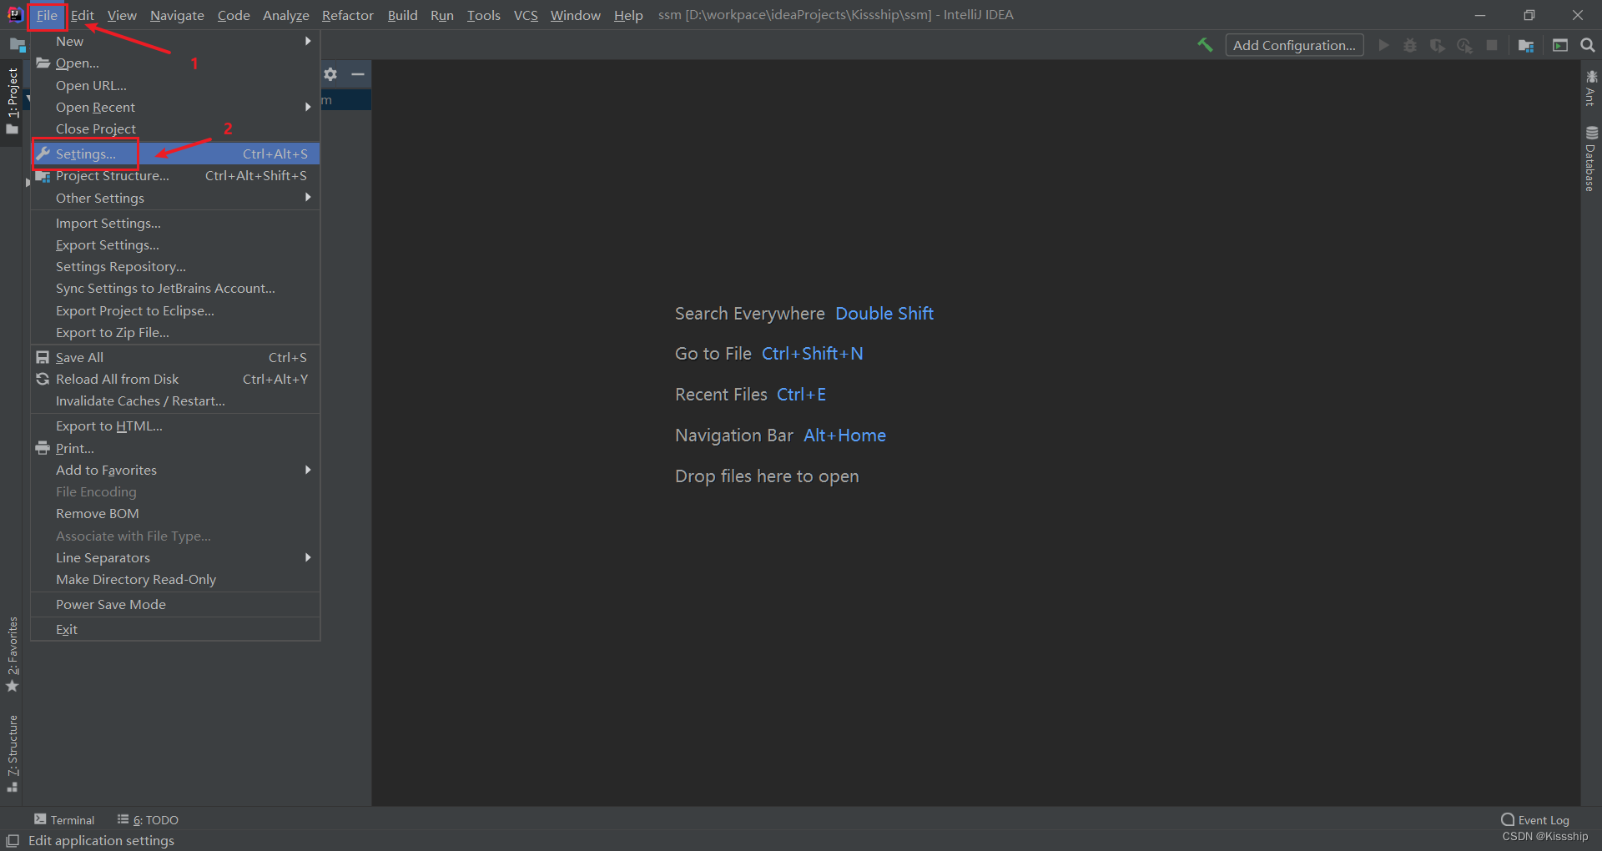The width and height of the screenshot is (1602, 851).
Task: Choose Export Settings...
Action: point(175,244)
